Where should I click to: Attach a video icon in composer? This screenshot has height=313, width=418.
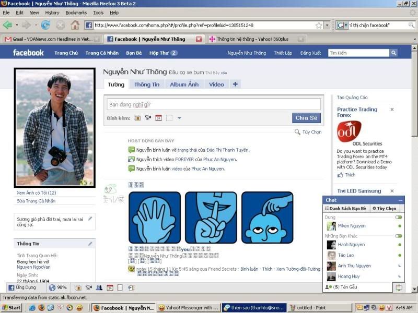coord(148,118)
